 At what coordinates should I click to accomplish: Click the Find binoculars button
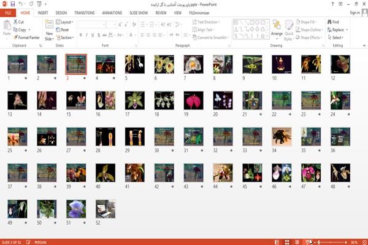point(333,22)
